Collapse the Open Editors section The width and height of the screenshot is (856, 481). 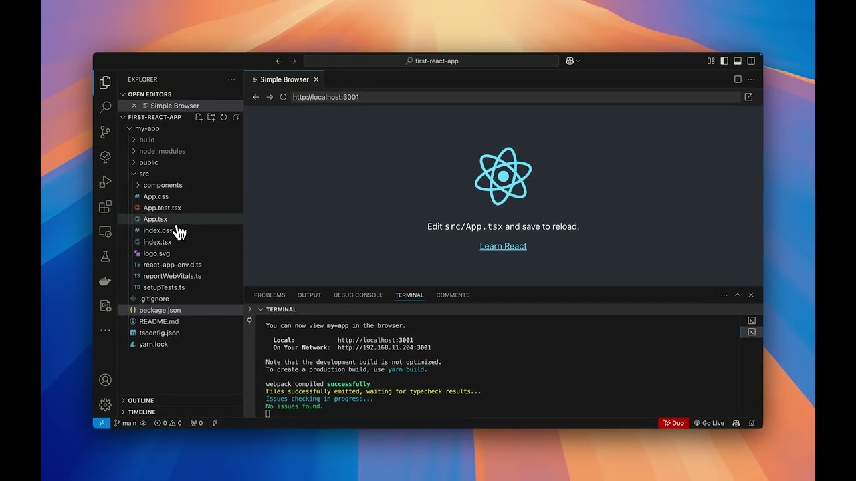coord(123,94)
